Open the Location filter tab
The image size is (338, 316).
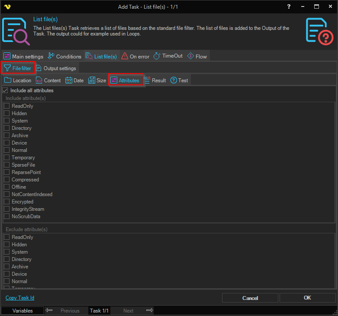[18, 81]
